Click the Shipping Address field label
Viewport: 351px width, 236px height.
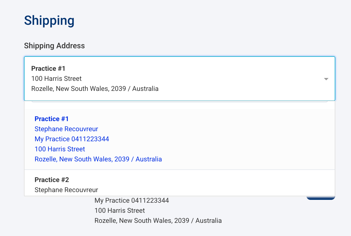coord(54,46)
